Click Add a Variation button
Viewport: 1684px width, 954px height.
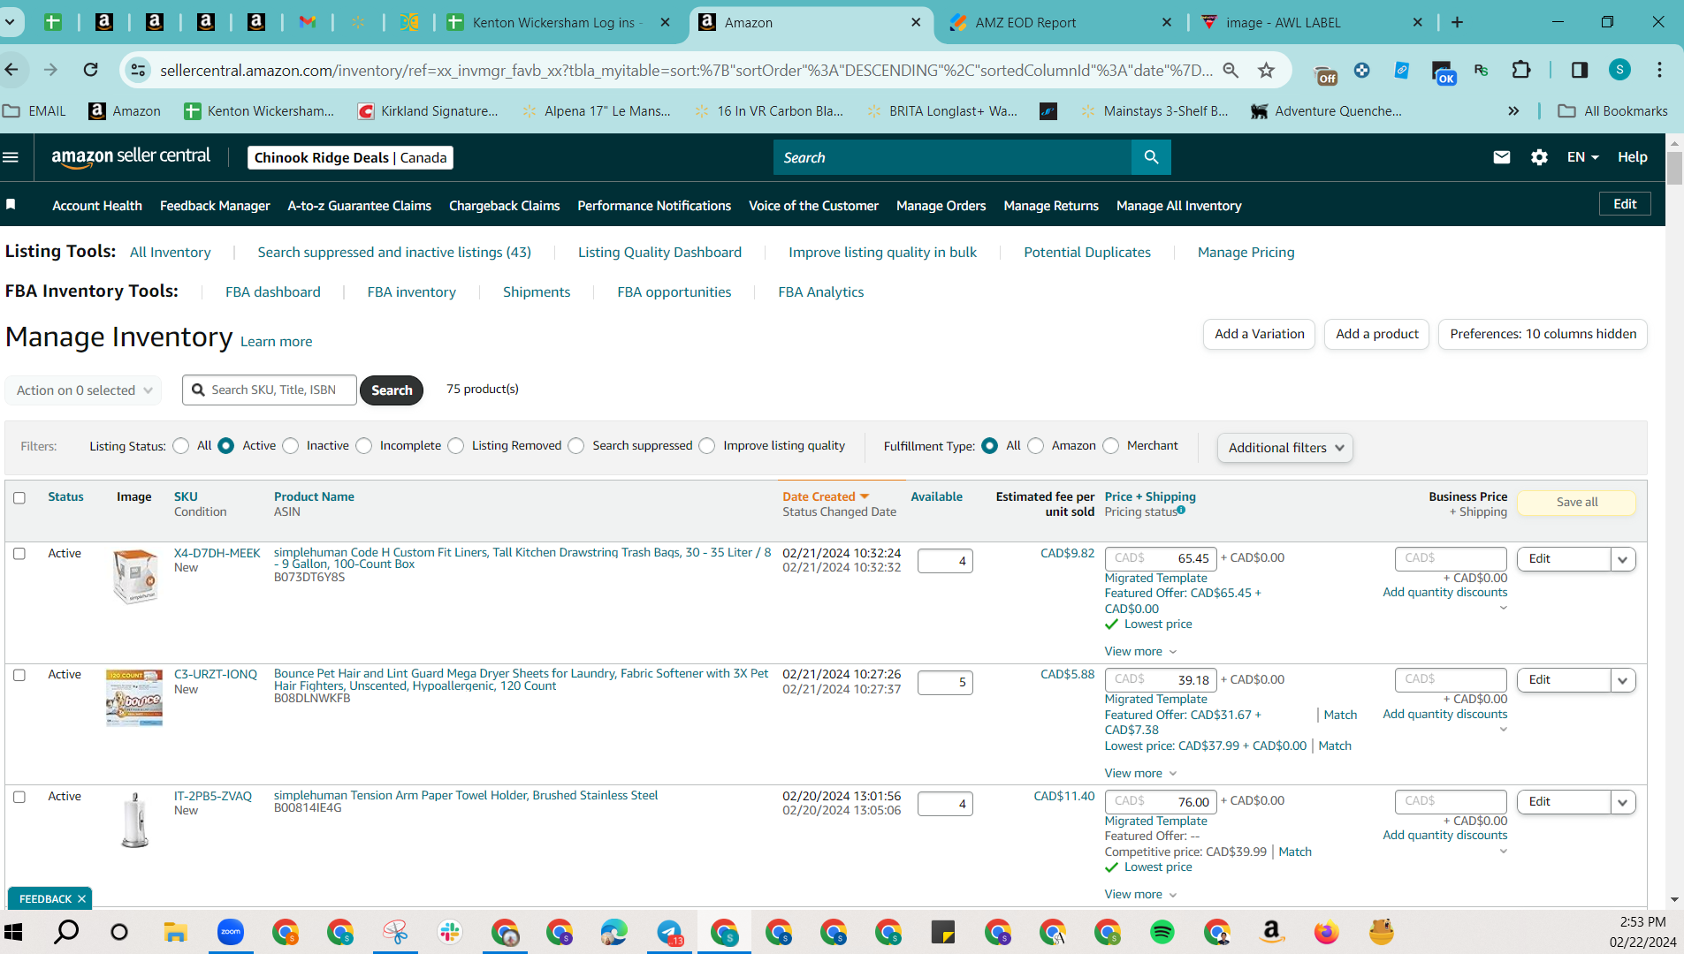[1259, 334]
